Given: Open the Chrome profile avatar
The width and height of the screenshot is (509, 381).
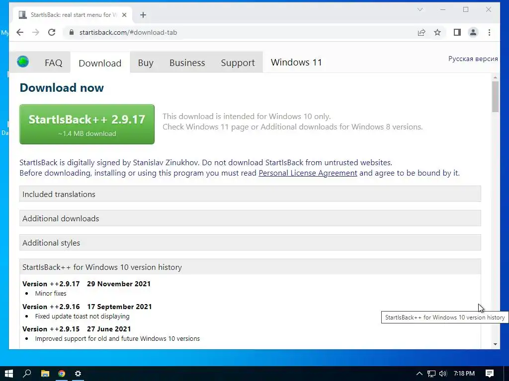Looking at the screenshot, I should click(473, 32).
